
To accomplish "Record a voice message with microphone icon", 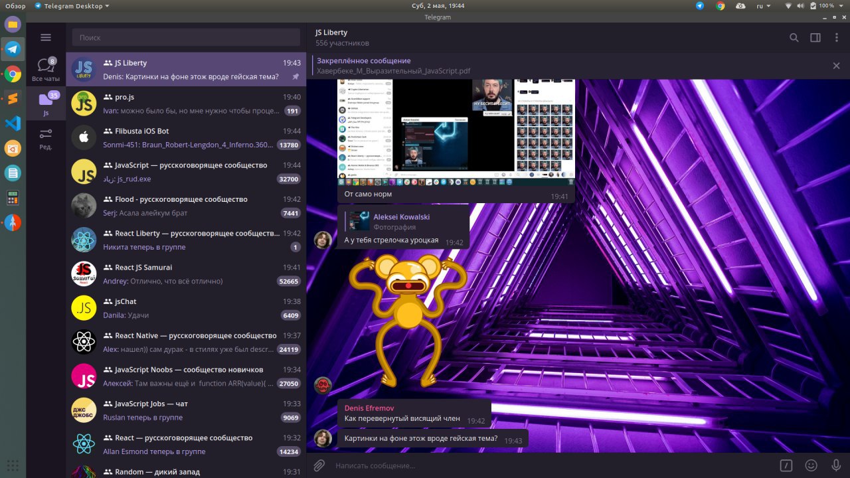I will coord(835,465).
